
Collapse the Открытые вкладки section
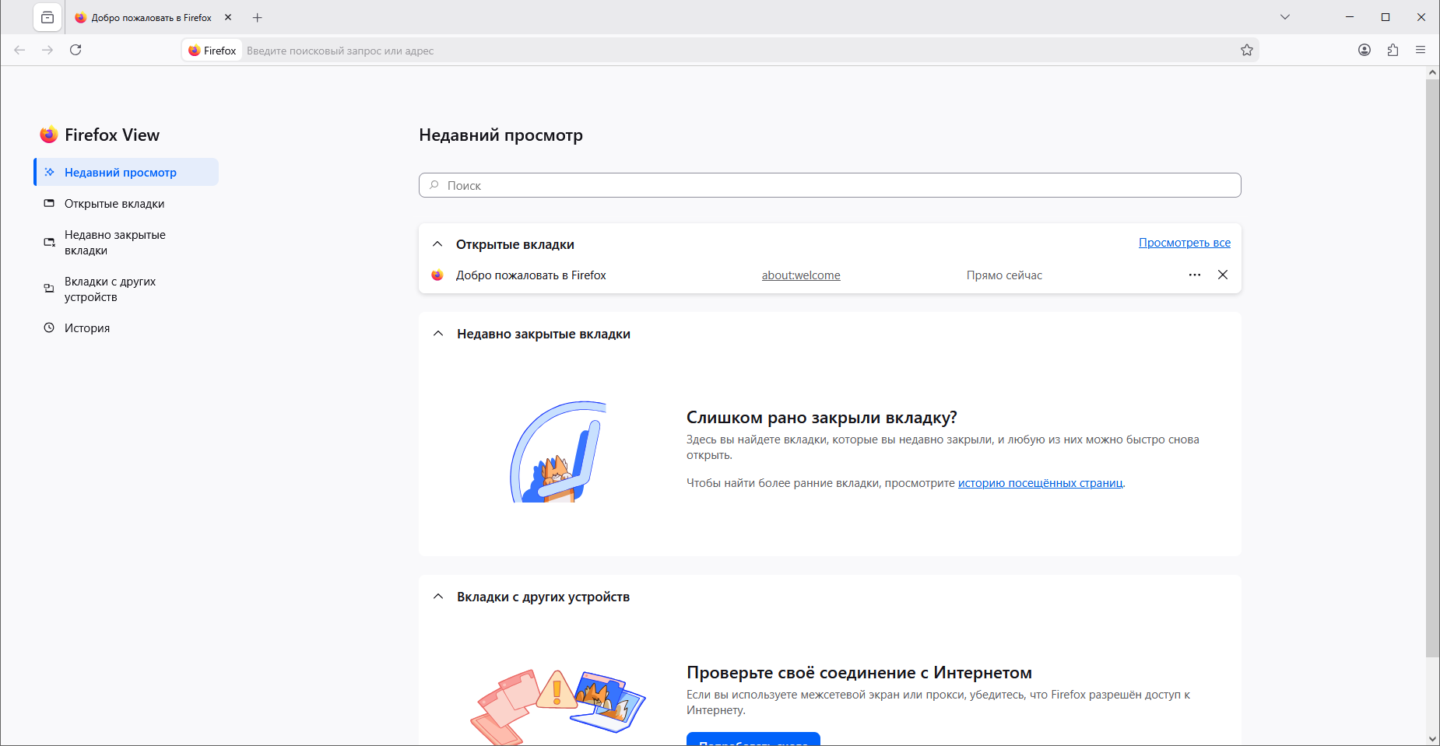[437, 244]
